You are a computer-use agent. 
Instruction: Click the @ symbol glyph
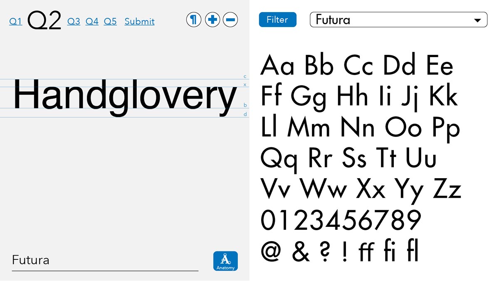tap(271, 251)
